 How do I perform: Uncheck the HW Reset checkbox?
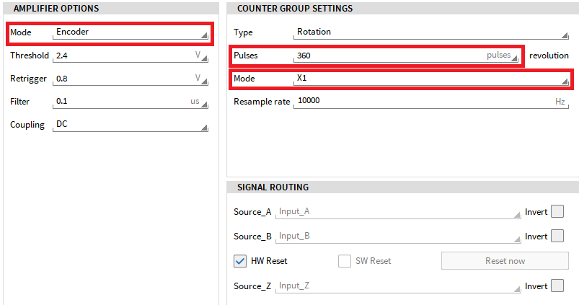240,261
